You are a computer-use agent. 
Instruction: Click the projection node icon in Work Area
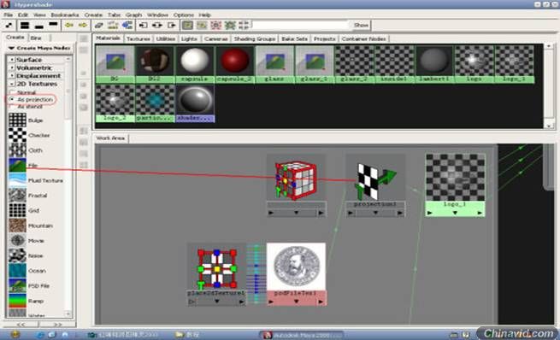click(375, 180)
